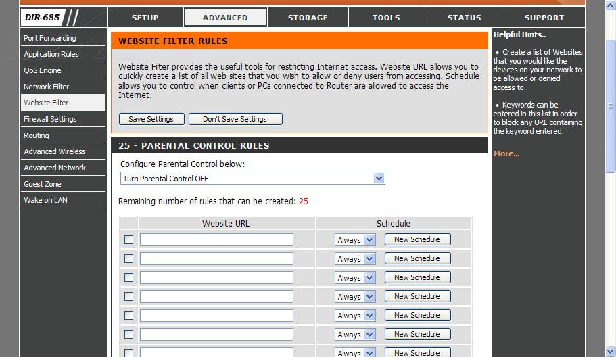Viewport: 616px width, 357px height.
Task: Open the SETUP tab
Action: (x=145, y=18)
